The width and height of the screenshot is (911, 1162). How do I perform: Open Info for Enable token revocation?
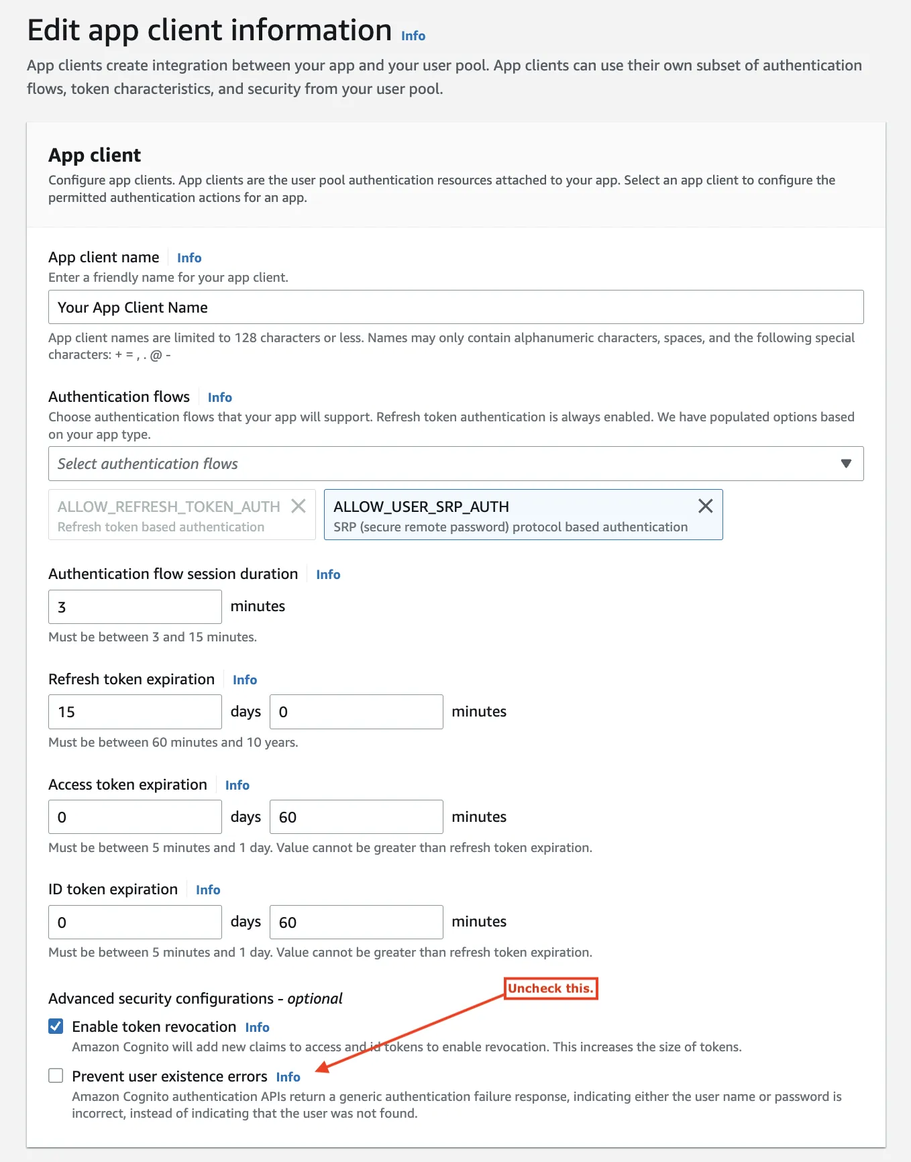coord(258,1027)
